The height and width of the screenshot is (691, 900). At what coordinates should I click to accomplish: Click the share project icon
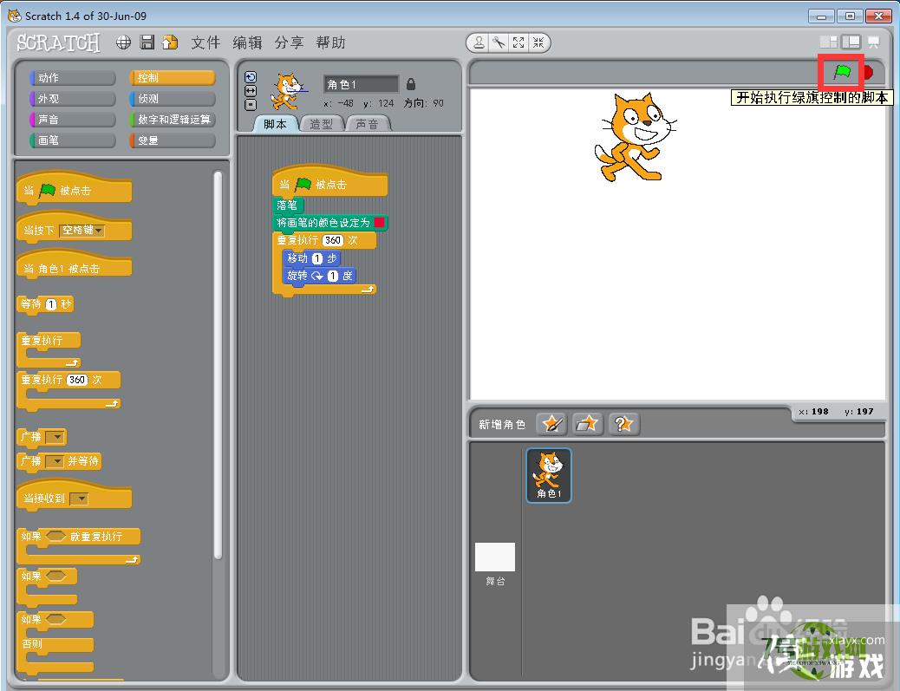coord(171,42)
